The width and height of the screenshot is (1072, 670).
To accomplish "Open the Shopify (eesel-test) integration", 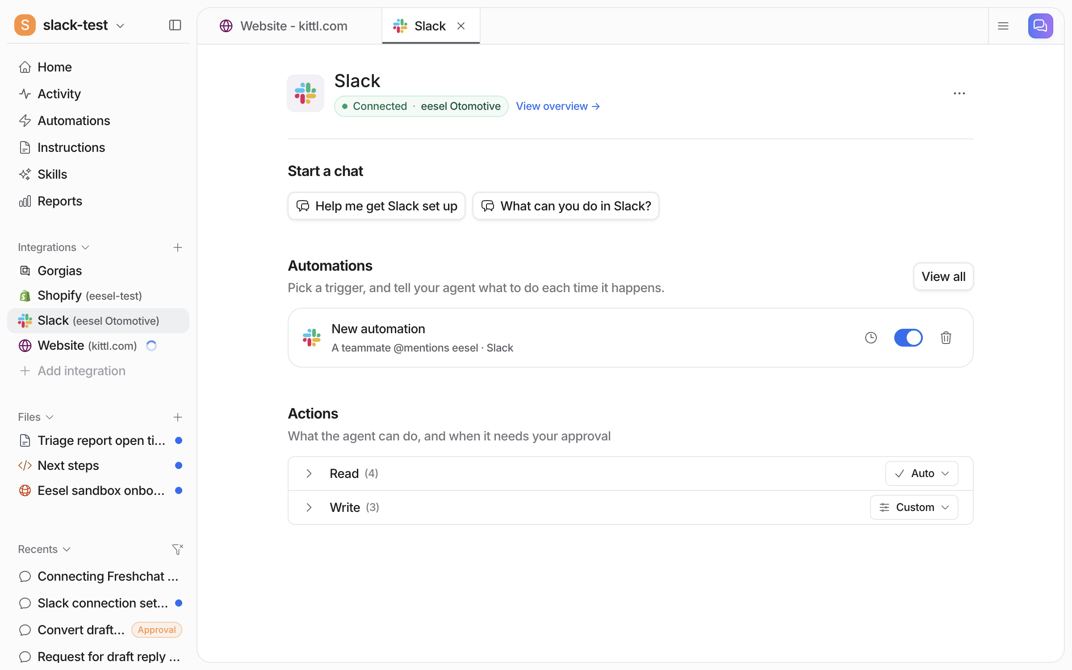I will [98, 296].
